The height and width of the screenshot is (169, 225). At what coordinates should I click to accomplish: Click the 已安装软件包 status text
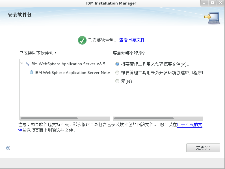(x=103, y=40)
